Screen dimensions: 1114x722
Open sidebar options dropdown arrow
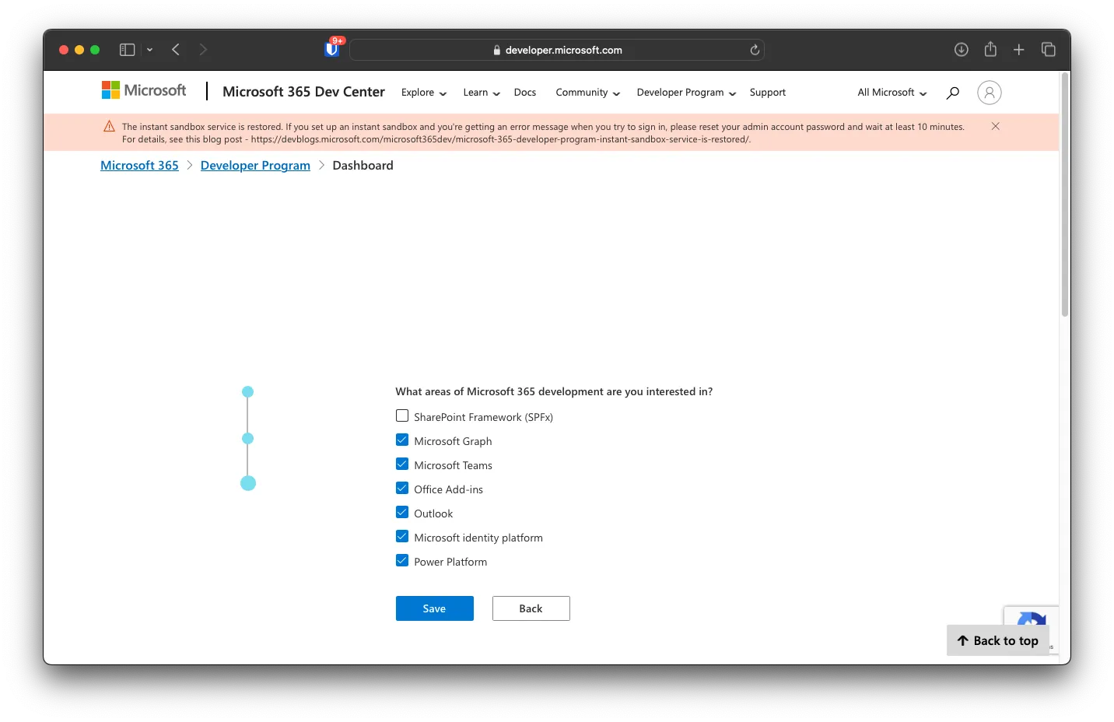tap(149, 50)
